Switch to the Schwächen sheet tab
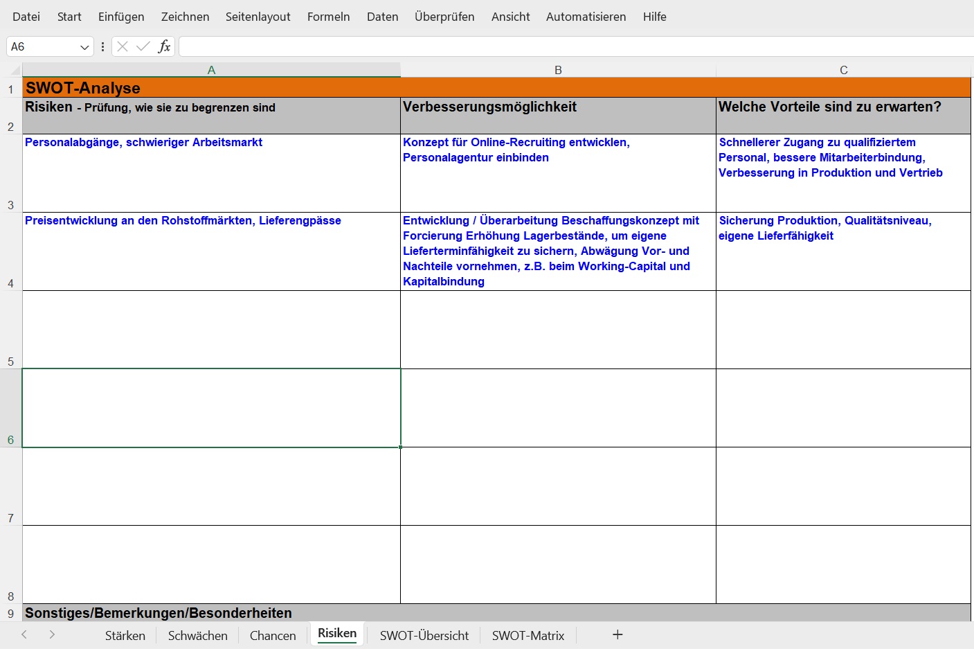 pos(197,635)
